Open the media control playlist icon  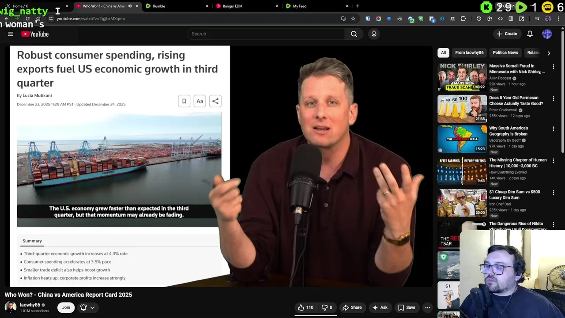(537, 19)
